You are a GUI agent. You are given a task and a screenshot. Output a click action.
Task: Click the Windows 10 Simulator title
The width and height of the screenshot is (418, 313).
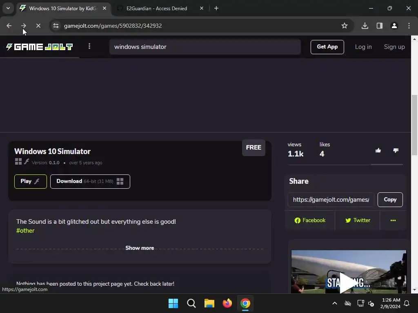click(x=52, y=152)
